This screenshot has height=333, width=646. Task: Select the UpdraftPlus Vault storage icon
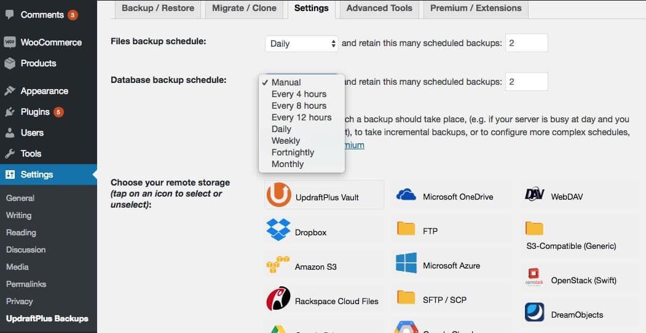pyautogui.click(x=279, y=195)
